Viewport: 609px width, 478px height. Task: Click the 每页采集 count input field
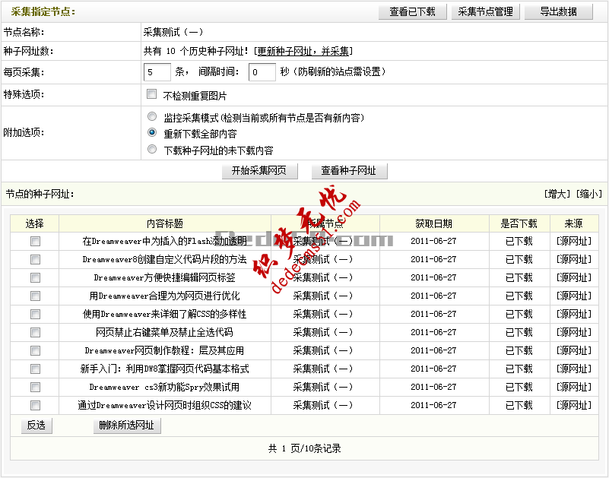(x=157, y=72)
